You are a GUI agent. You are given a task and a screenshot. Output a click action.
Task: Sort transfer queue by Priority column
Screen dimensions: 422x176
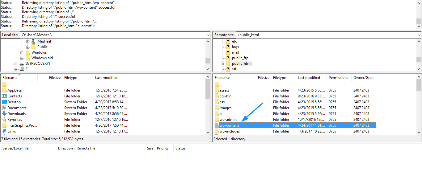coord(163,148)
